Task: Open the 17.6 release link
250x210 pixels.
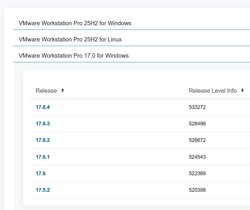Action: pyautogui.click(x=41, y=174)
